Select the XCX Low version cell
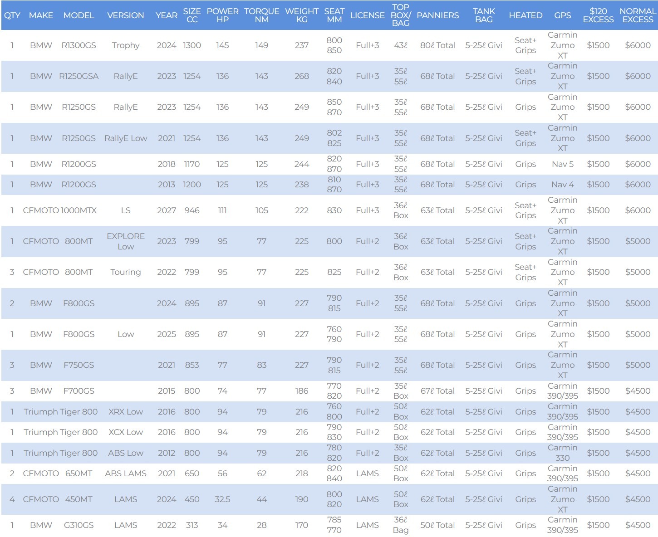The image size is (658, 537). [126, 432]
